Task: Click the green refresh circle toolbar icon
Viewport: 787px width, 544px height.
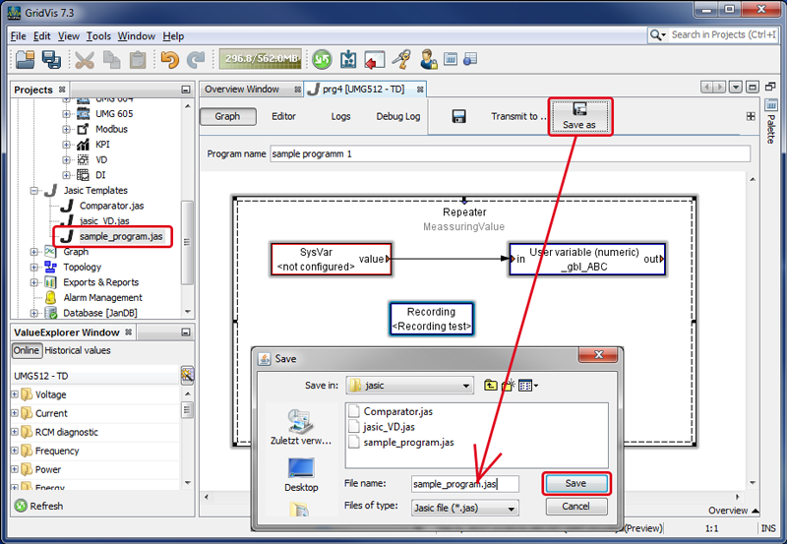Action: [322, 60]
